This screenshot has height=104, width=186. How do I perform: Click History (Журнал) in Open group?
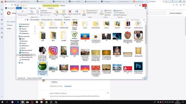[108, 15]
